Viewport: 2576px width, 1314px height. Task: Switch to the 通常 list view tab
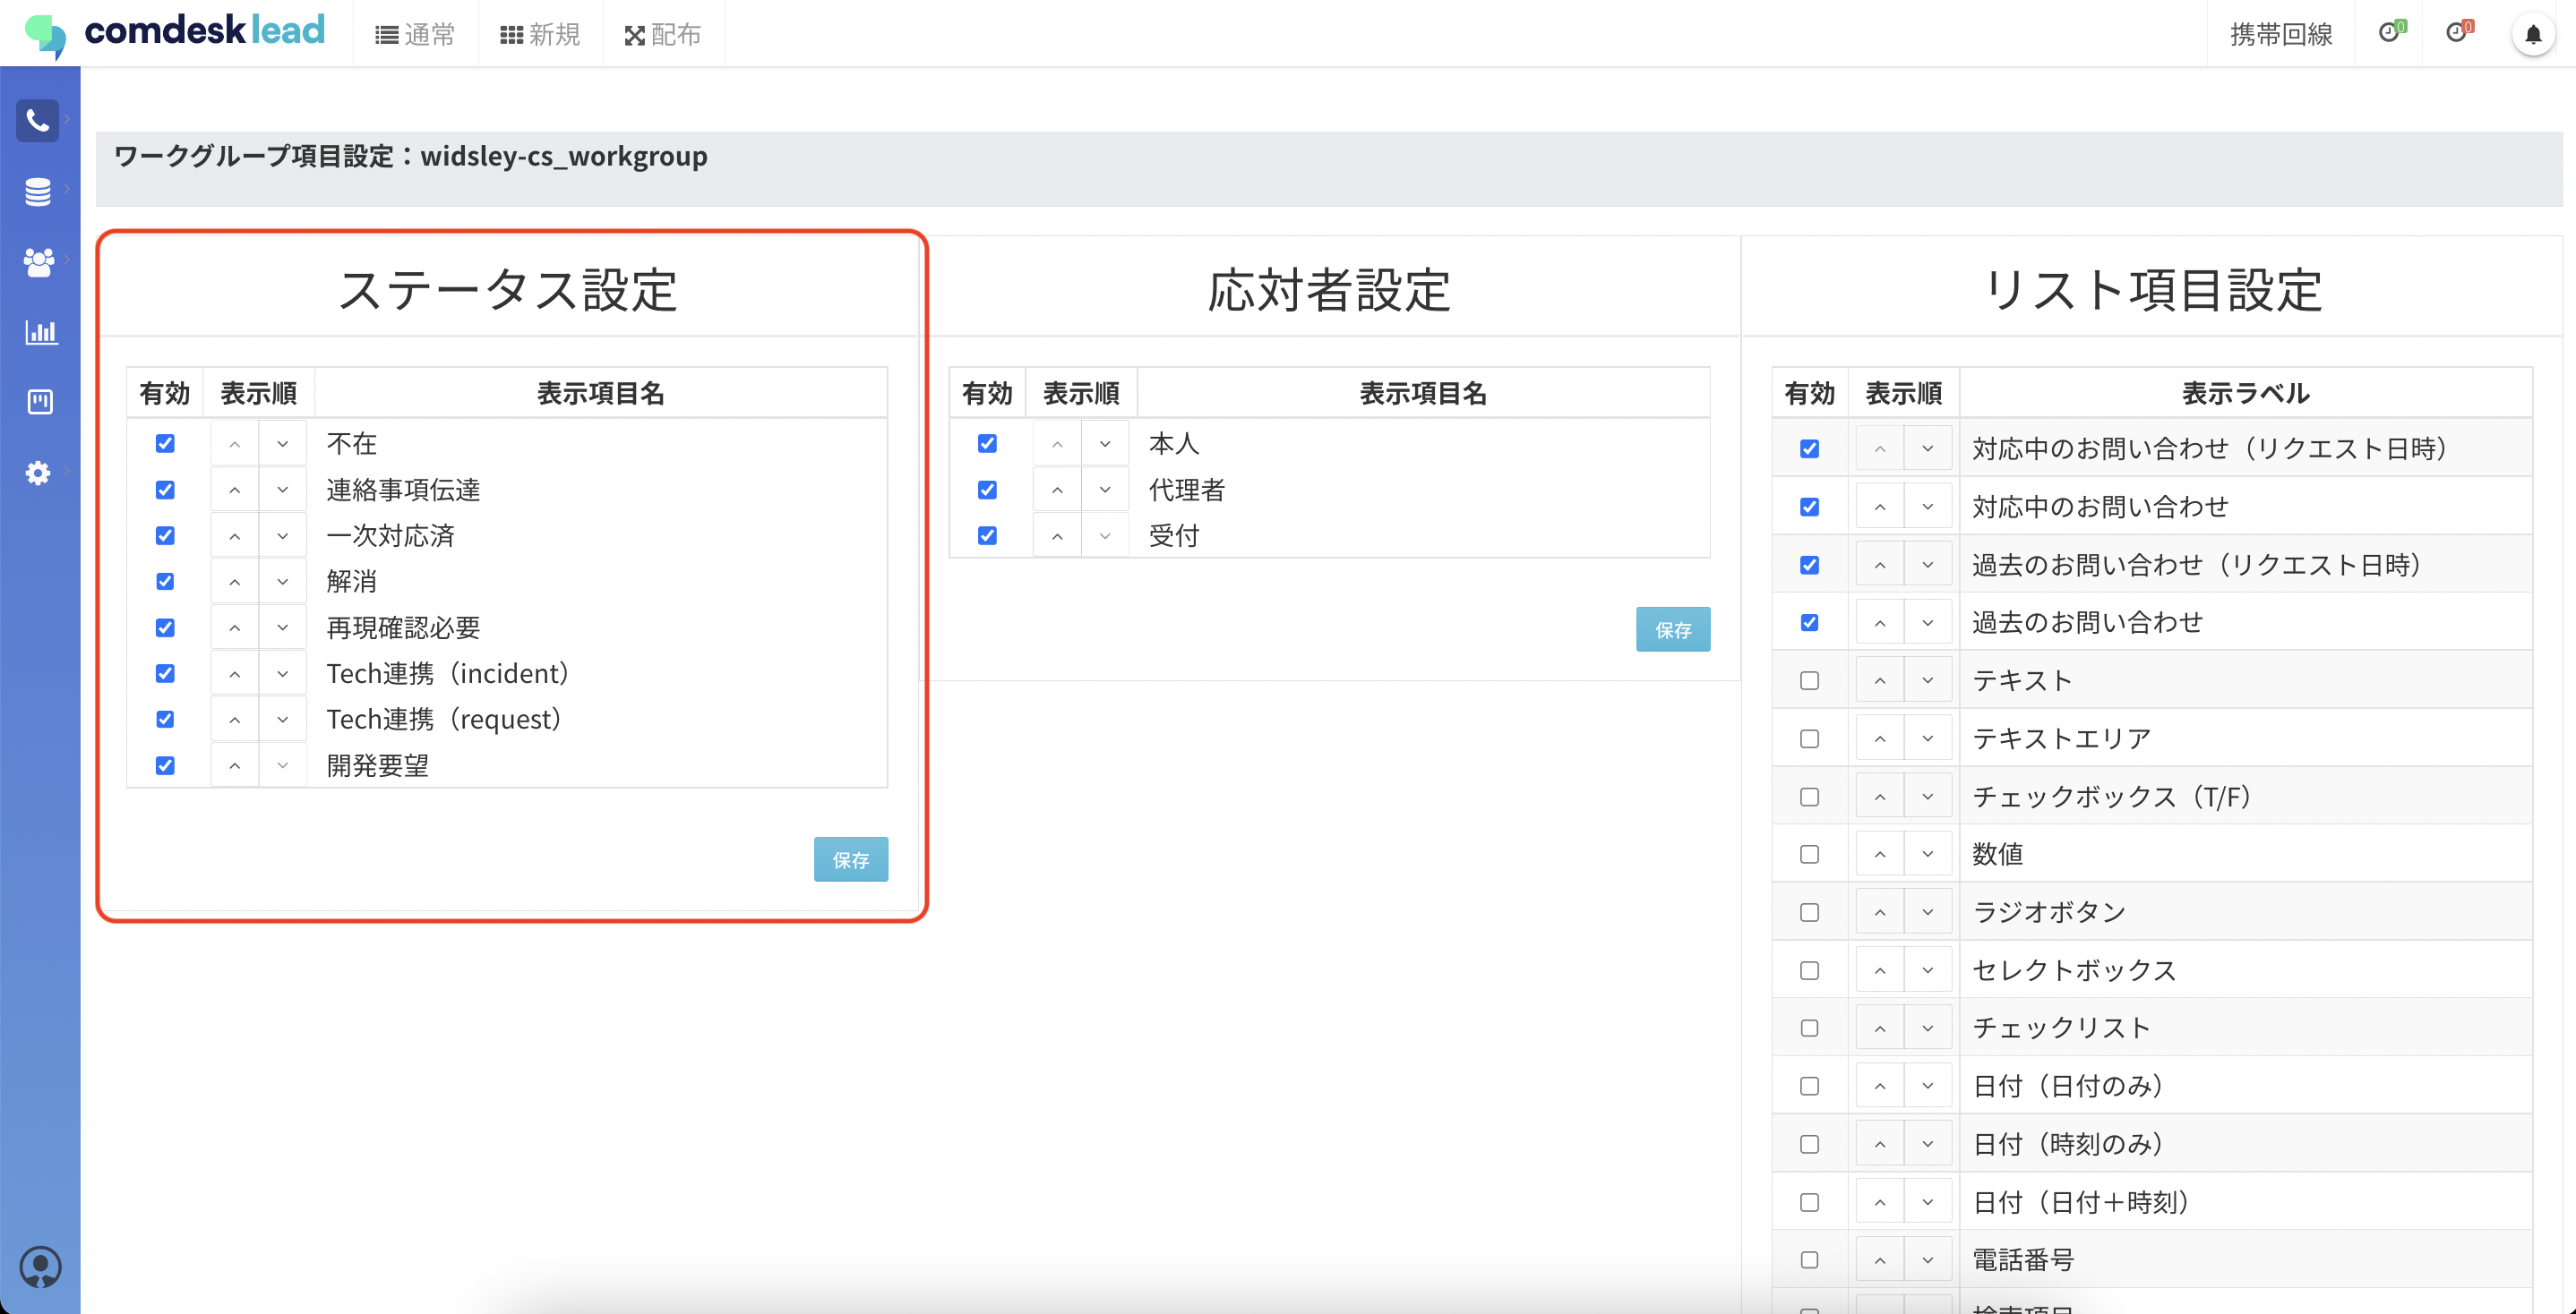pos(415,35)
